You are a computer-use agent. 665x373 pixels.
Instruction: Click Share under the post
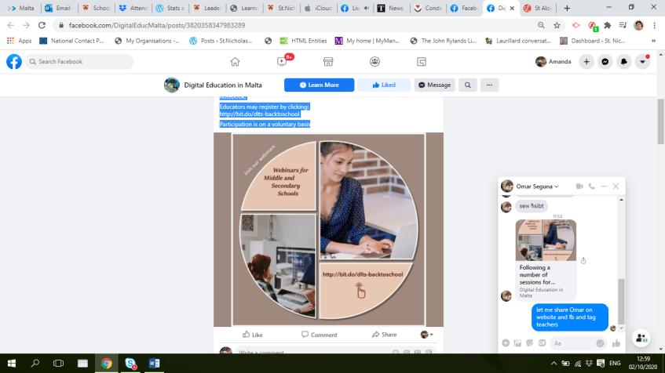384,335
